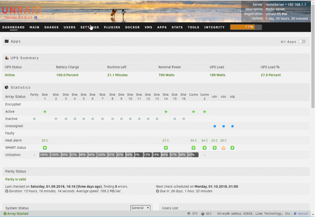
Task: Click the 37 C temperature icon
Action: click(x=189, y=214)
